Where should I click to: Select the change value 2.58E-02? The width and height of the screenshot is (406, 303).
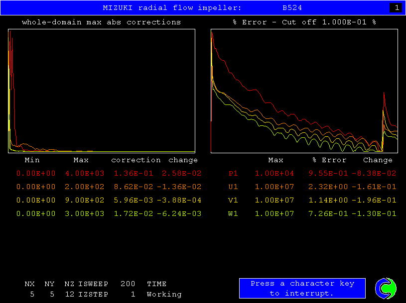point(182,173)
